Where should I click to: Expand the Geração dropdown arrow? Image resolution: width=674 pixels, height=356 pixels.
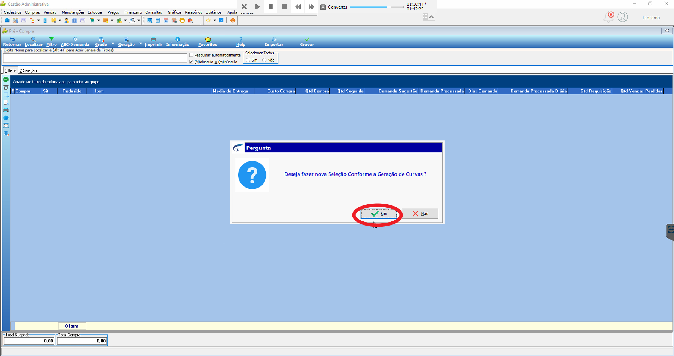pyautogui.click(x=140, y=44)
